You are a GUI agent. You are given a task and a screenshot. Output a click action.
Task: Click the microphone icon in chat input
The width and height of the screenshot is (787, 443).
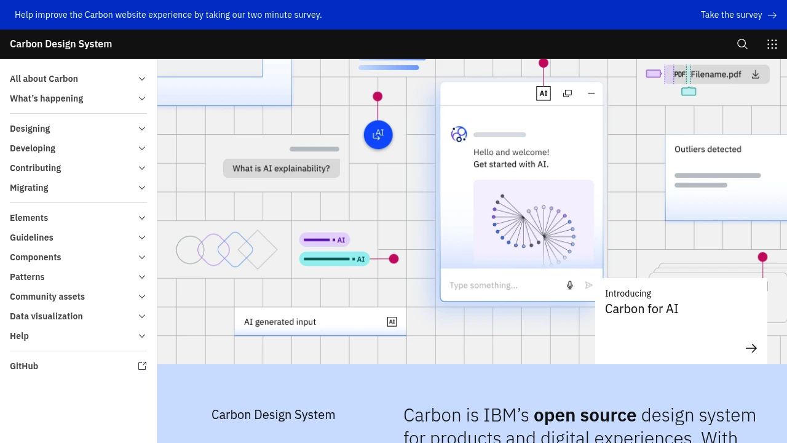pos(570,285)
